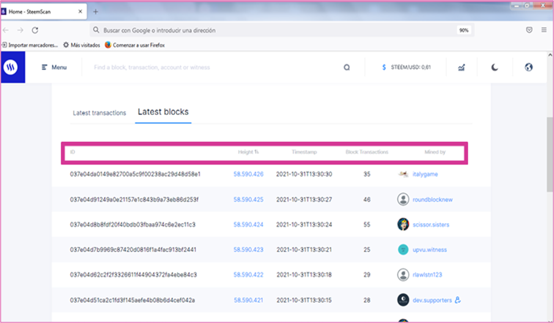Open block height 58.590.422
This screenshot has height=323, width=554.
click(248, 275)
